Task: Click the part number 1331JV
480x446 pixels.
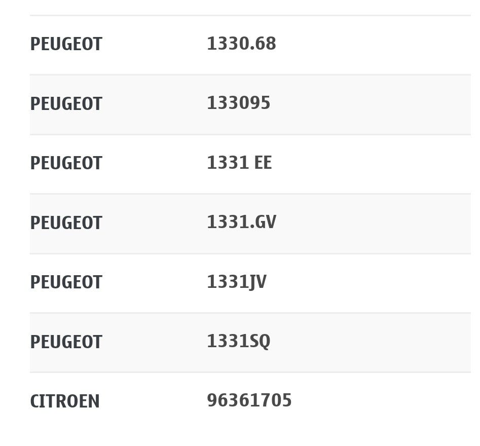Action: (236, 282)
